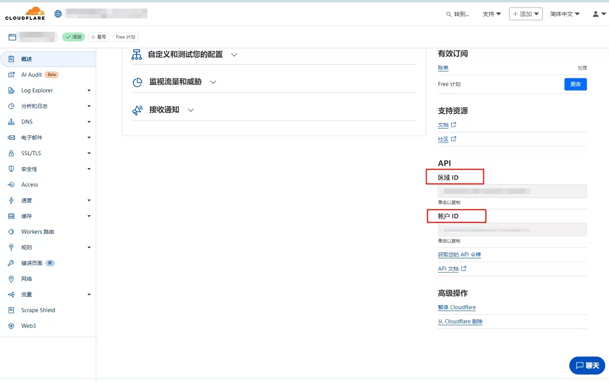Click the 区域 ID field to copy

pyautogui.click(x=512, y=191)
